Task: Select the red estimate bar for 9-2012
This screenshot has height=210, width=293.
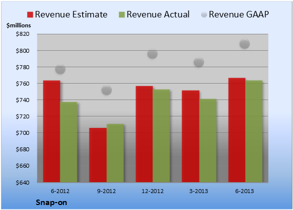Action: [98, 155]
